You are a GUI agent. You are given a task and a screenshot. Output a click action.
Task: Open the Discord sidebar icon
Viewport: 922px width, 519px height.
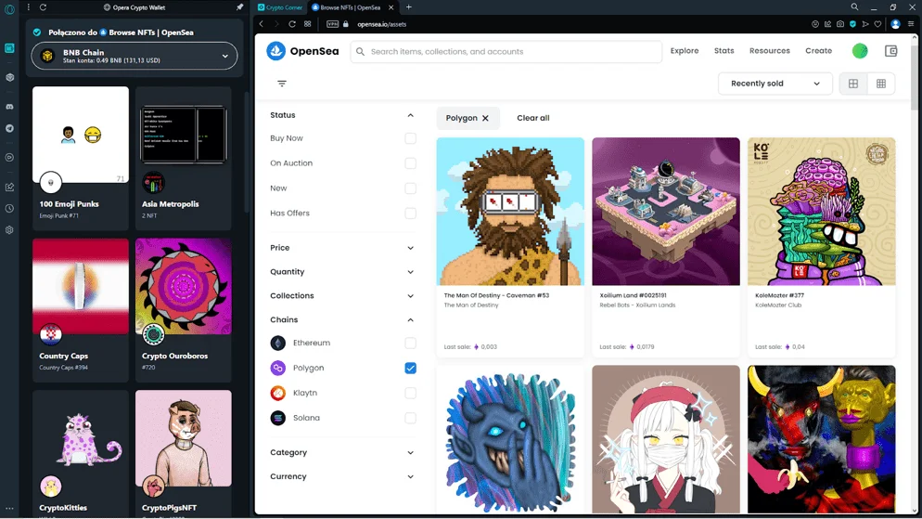pyautogui.click(x=9, y=107)
